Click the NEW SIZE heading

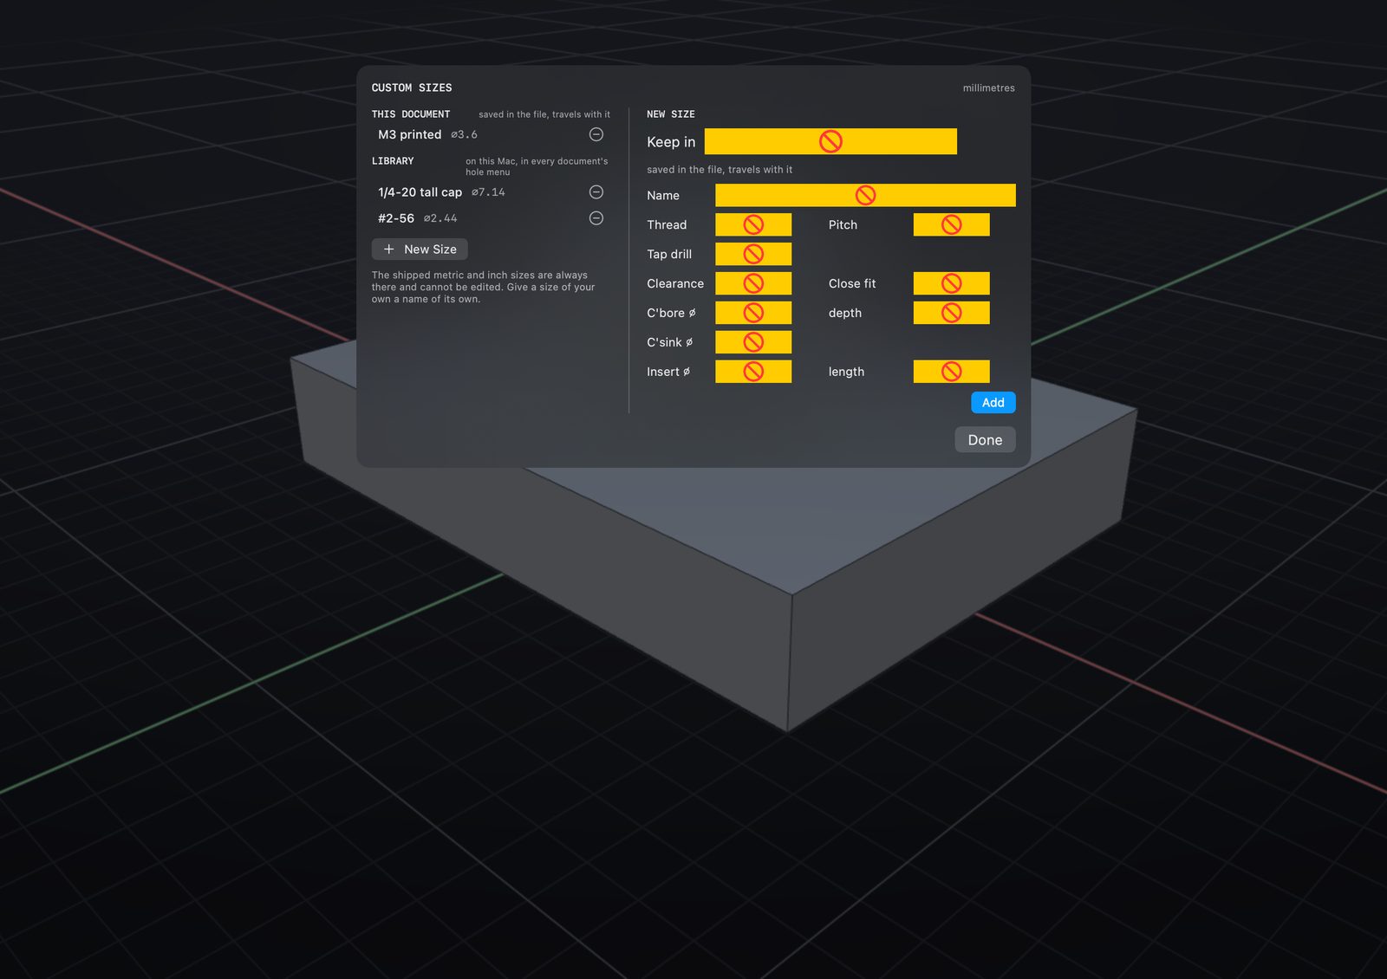pyautogui.click(x=671, y=114)
